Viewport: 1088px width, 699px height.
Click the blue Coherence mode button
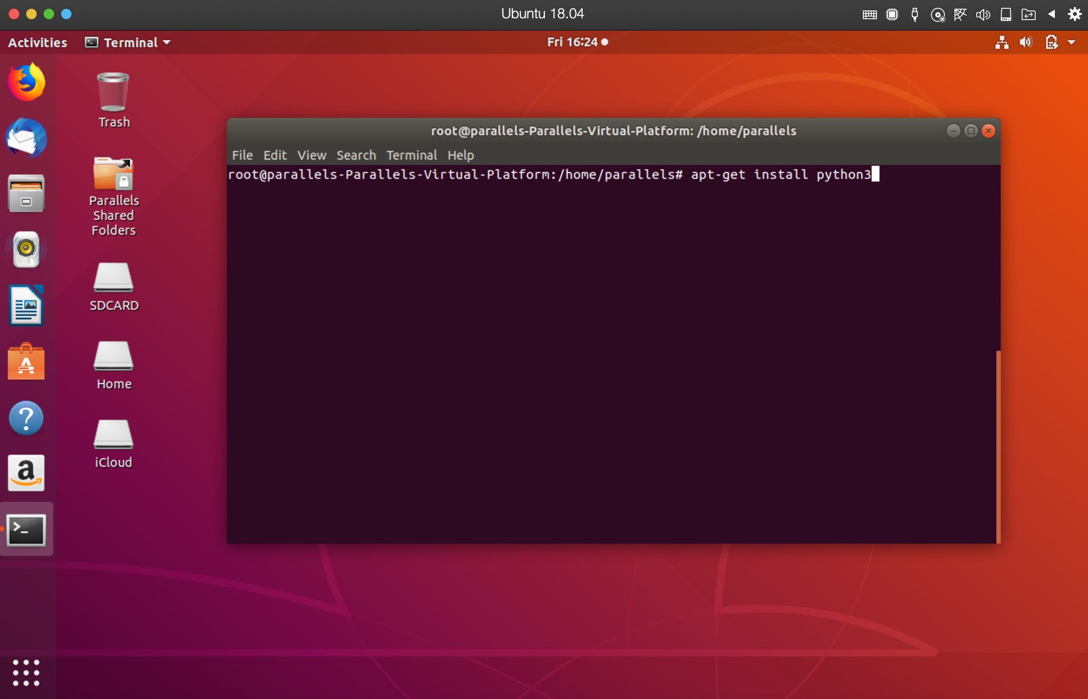66,14
